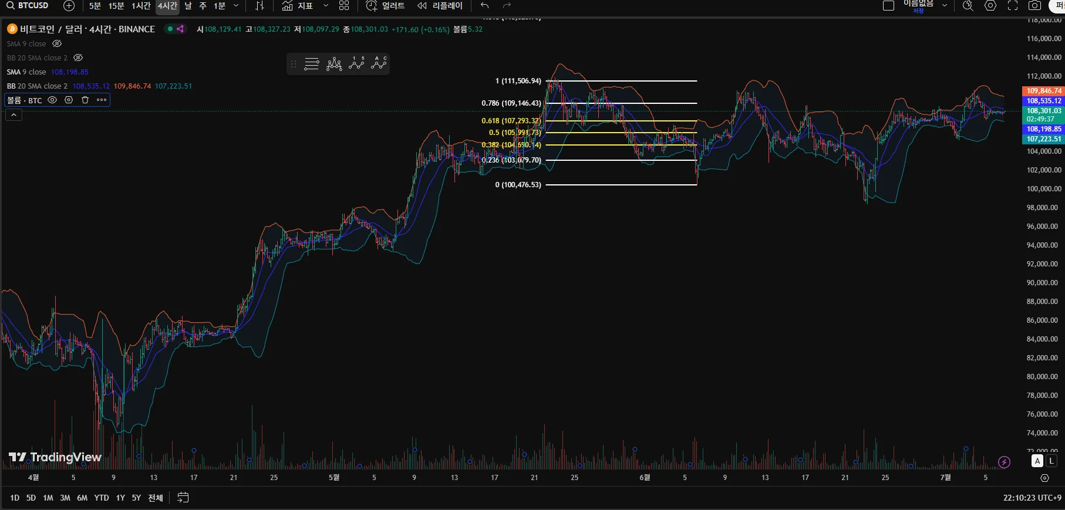
Task: Set the range to 5Y
Action: click(136, 498)
